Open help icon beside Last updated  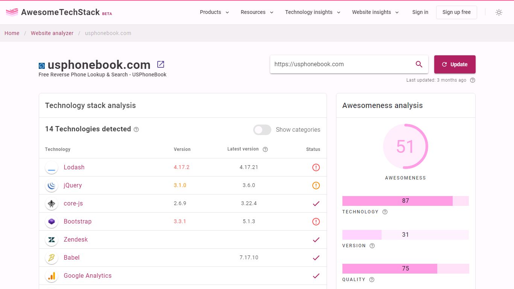pyautogui.click(x=473, y=80)
